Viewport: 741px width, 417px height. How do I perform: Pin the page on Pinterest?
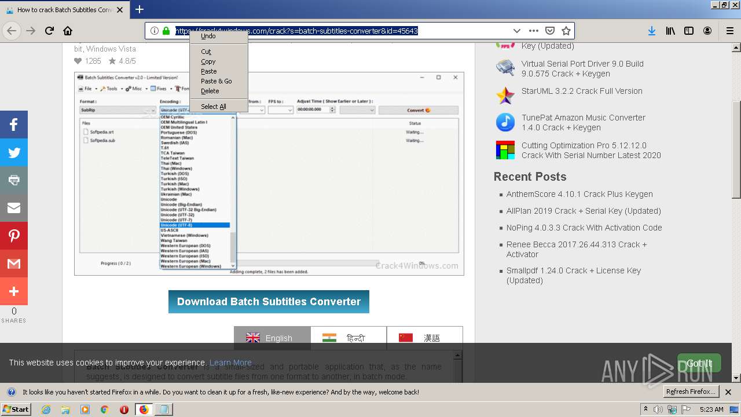click(14, 236)
